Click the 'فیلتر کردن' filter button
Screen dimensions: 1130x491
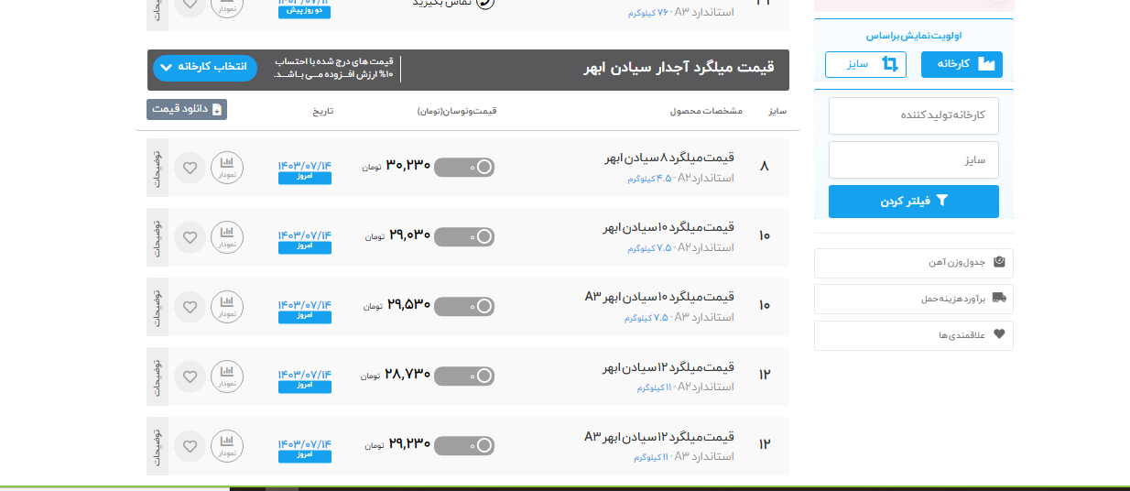pos(913,202)
